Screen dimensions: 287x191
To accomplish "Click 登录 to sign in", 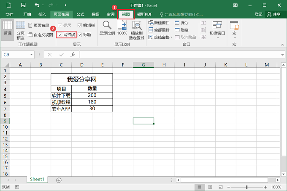I will click(259, 14).
